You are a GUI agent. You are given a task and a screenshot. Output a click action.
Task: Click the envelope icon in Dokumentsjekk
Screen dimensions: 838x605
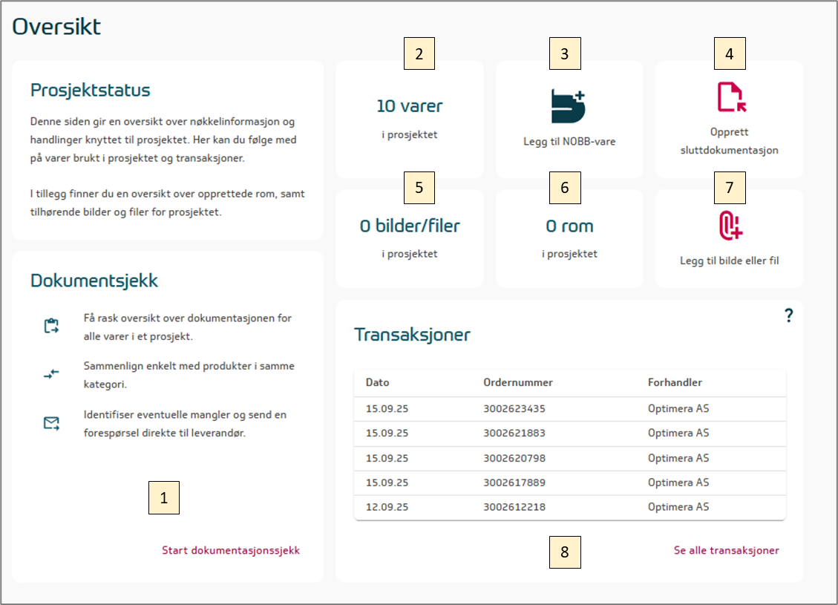point(51,423)
